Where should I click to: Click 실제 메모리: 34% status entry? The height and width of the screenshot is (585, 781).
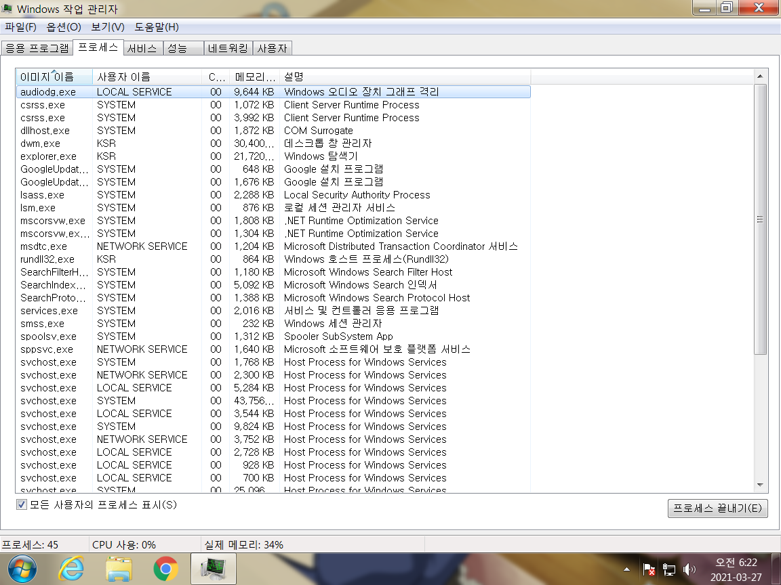tap(243, 545)
